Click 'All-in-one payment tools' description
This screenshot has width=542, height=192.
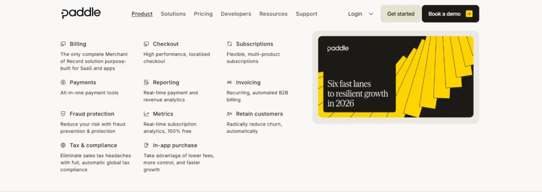(x=89, y=93)
